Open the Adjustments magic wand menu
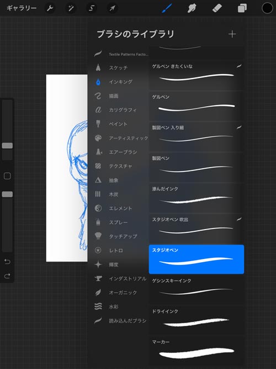 click(71, 8)
